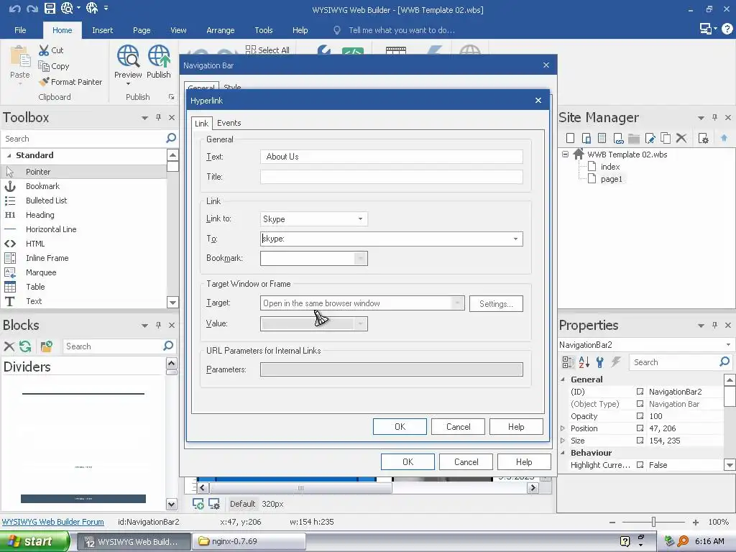Select page1 in Site Manager tree
Viewport: 736px width, 552px height.
click(x=611, y=179)
